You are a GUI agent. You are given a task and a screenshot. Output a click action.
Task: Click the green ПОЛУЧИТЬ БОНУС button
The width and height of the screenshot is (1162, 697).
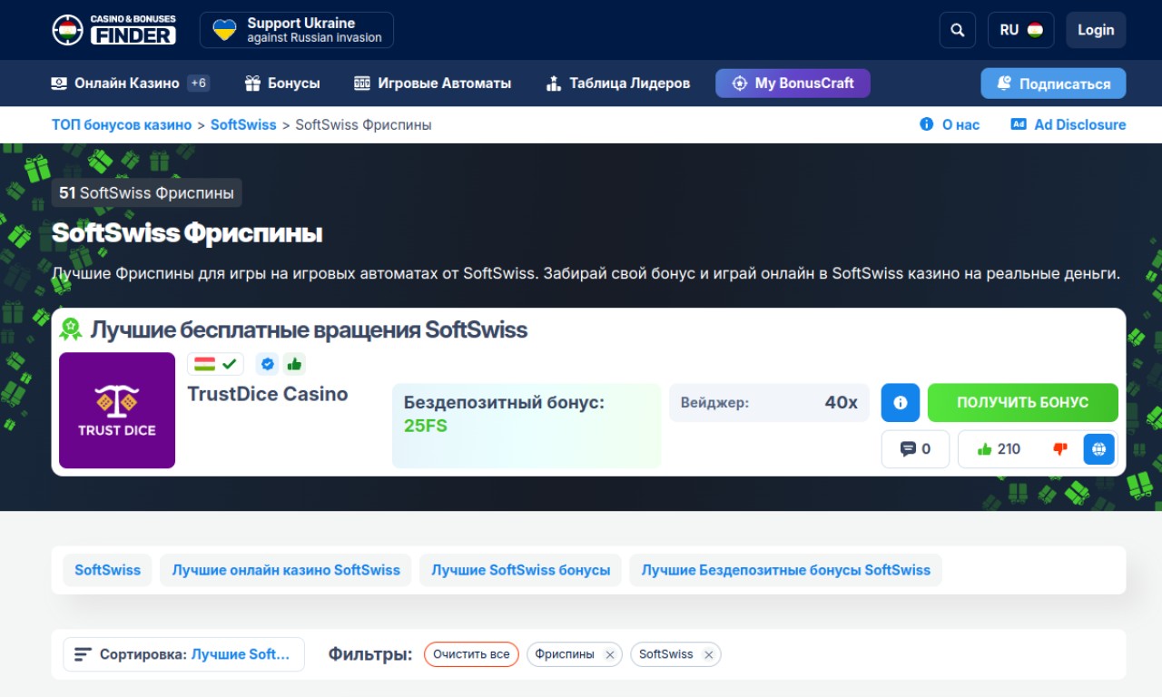pos(1022,402)
